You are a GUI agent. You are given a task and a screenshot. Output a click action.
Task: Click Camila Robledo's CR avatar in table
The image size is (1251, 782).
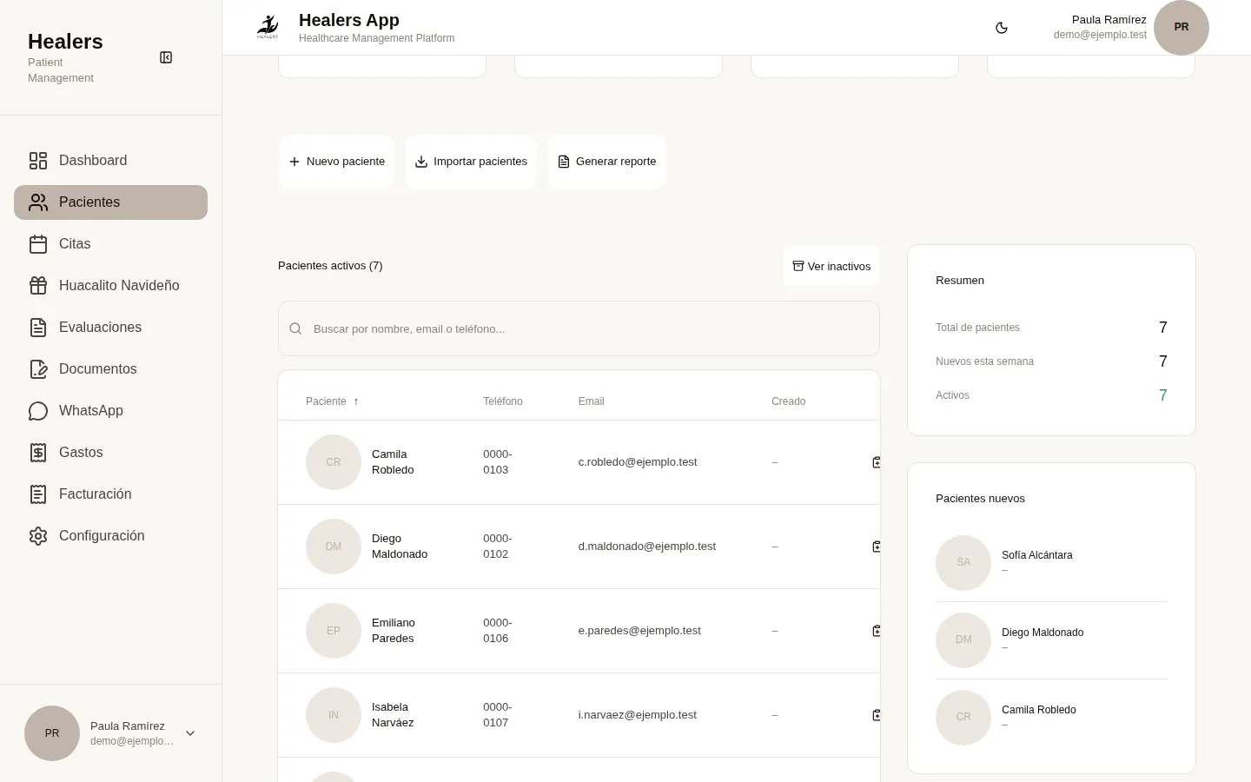[x=334, y=462]
